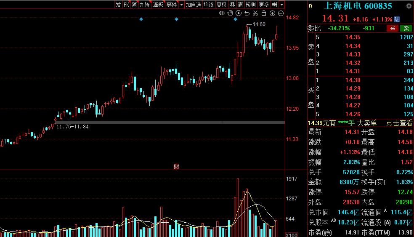Select sell level 3 price 14.33
The width and height of the screenshot is (414, 237).
tap(353, 54)
